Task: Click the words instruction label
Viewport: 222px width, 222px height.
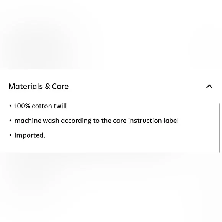Action: tap(153, 121)
